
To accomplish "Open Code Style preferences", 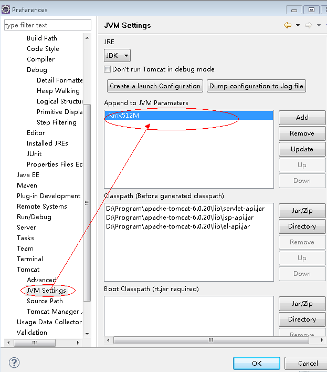I will (x=43, y=49).
